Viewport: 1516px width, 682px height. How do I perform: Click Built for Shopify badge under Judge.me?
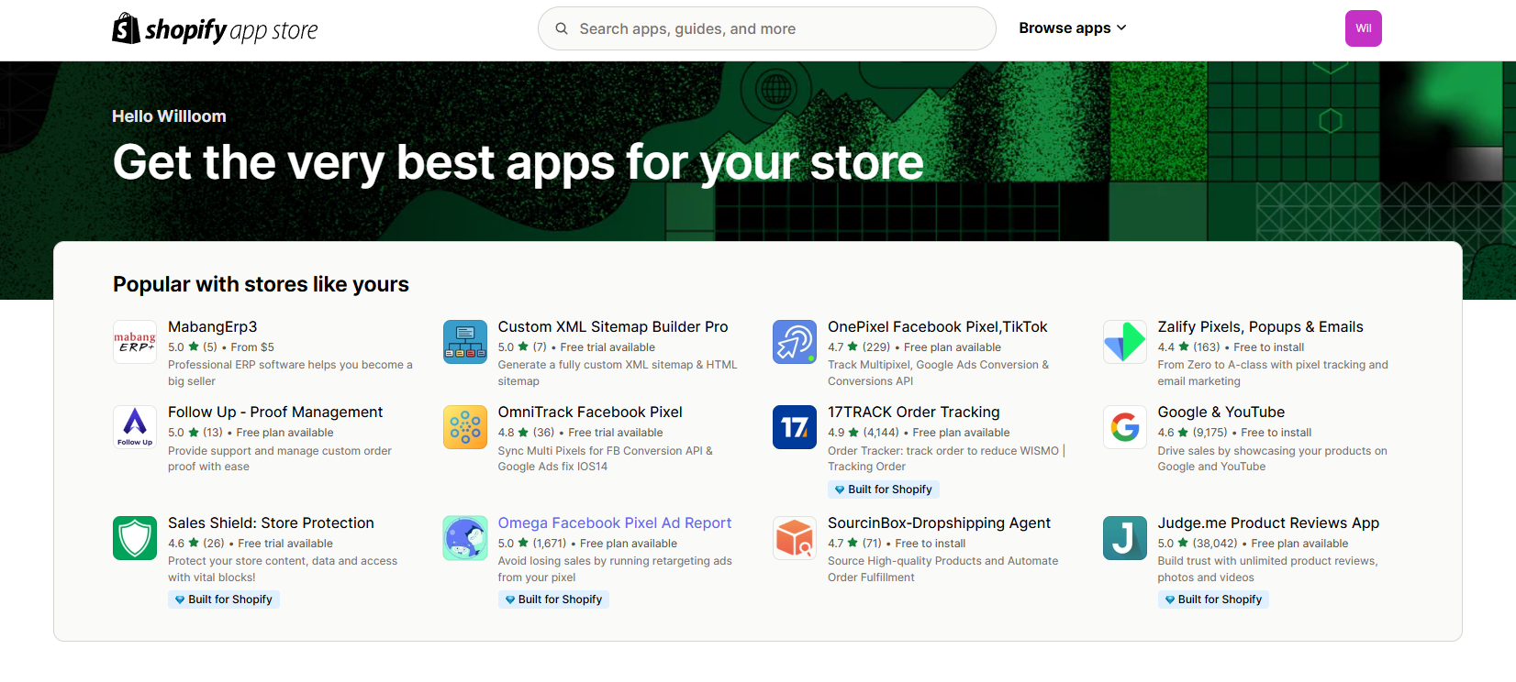(x=1213, y=599)
